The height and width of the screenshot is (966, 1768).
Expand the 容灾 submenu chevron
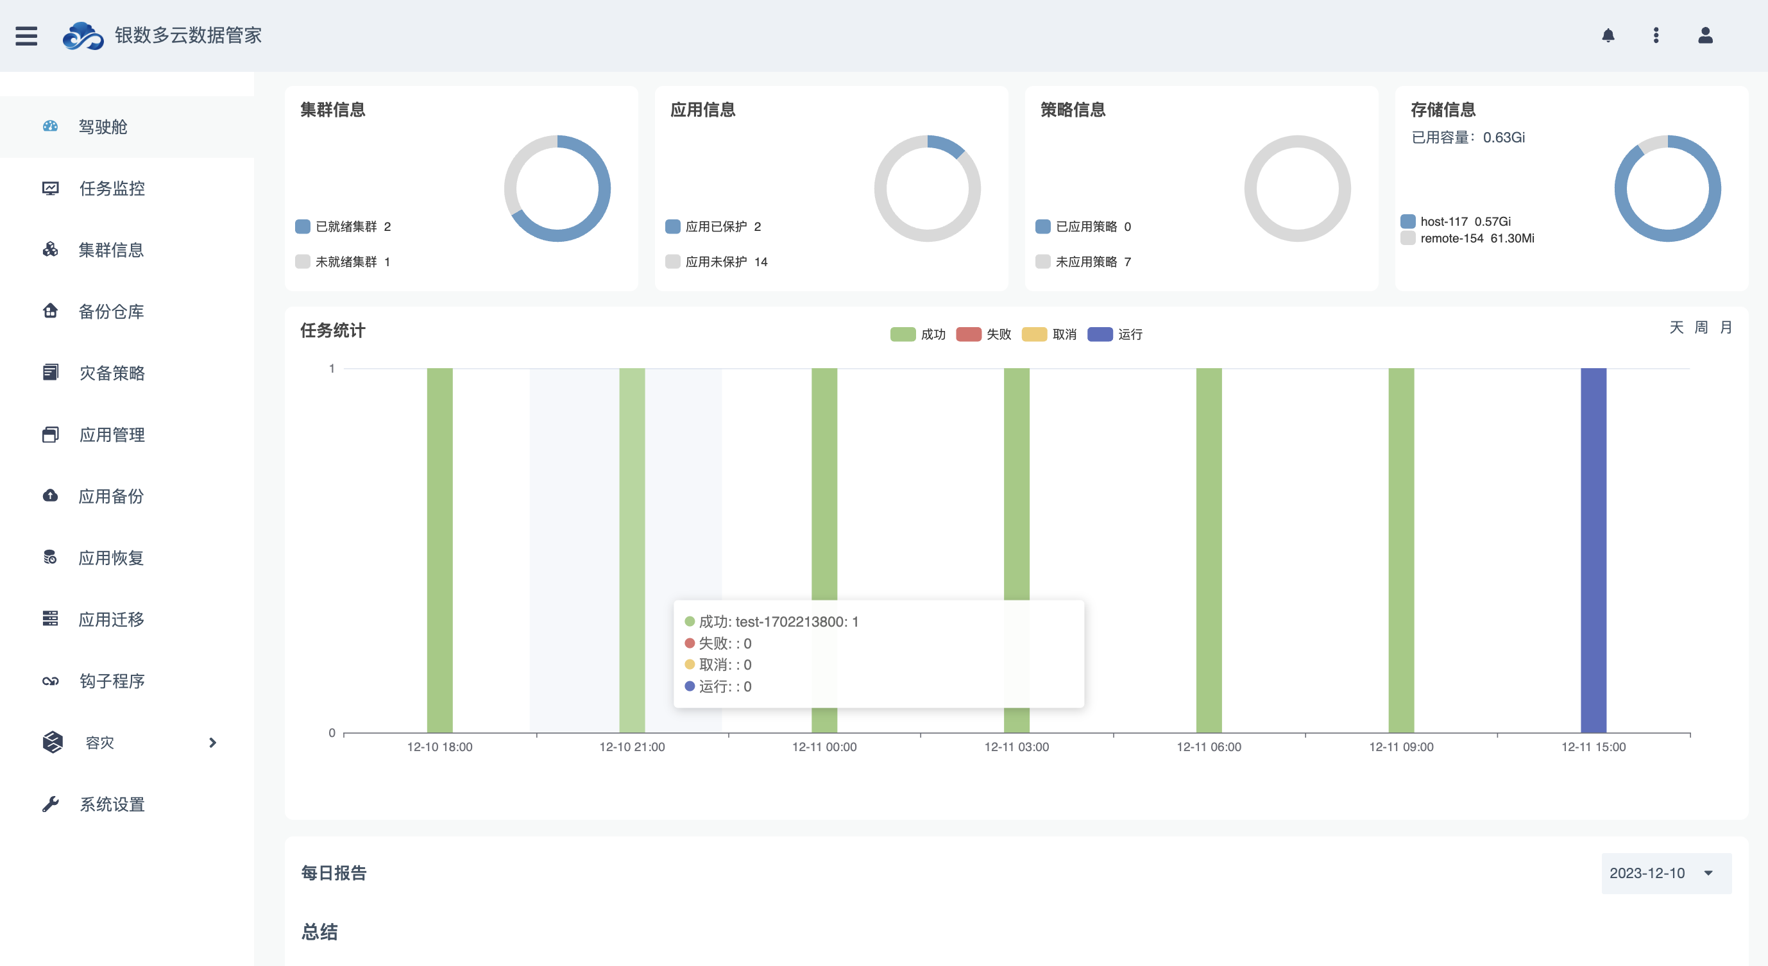tap(213, 742)
